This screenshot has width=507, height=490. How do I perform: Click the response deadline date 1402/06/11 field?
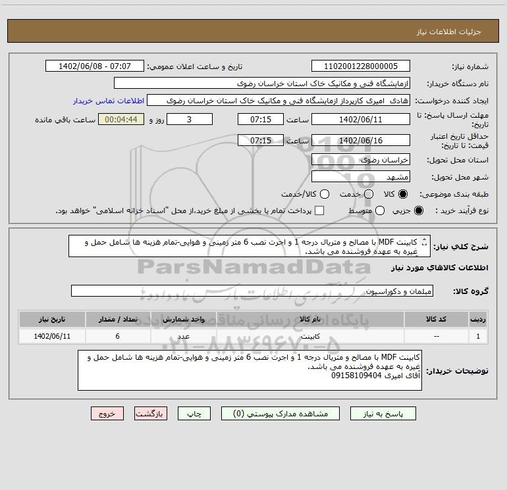[361, 119]
